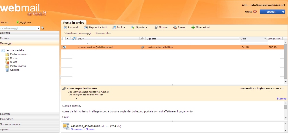Sort by the Oggetto column header
The width and height of the screenshot is (288, 134).
(x=192, y=39)
